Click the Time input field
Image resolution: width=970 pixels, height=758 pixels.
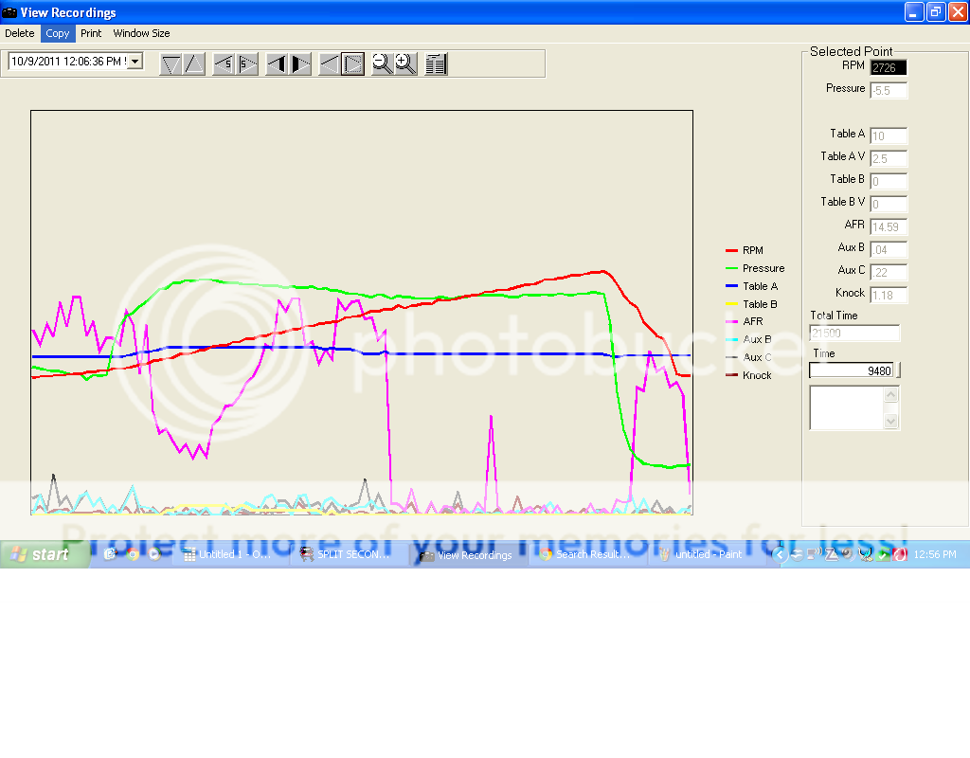[x=852, y=370]
